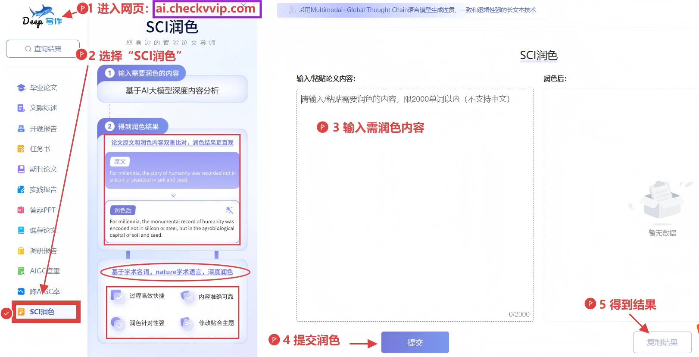The height and width of the screenshot is (357, 699).
Task: Click the 0/2000 word counter
Action: [x=519, y=314]
